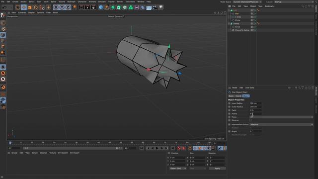Click the Play Forwards button
Screen dimensions: 318x179
click(157, 148)
